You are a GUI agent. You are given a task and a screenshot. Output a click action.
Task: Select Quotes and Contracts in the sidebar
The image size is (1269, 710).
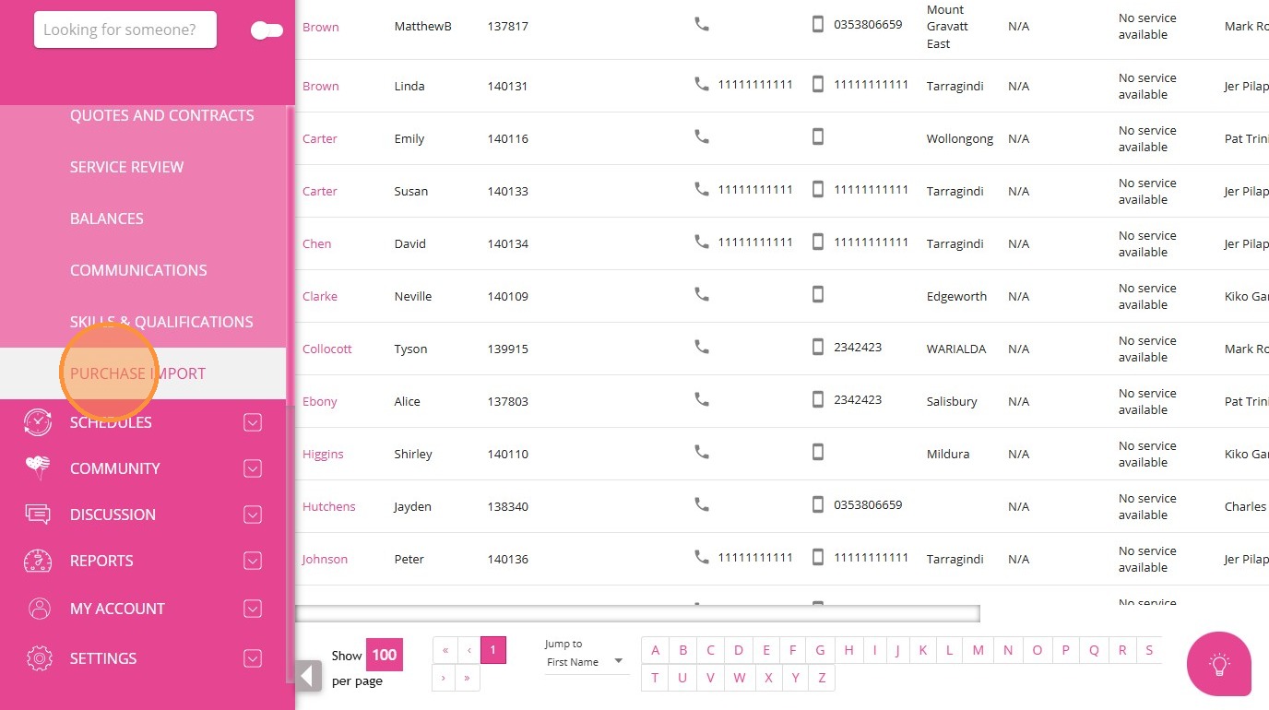click(162, 115)
